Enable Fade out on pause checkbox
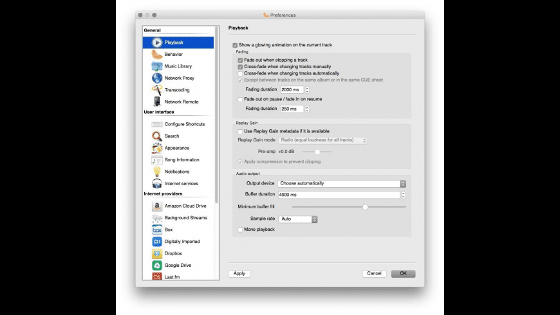Image resolution: width=560 pixels, height=315 pixels. pos(240,100)
